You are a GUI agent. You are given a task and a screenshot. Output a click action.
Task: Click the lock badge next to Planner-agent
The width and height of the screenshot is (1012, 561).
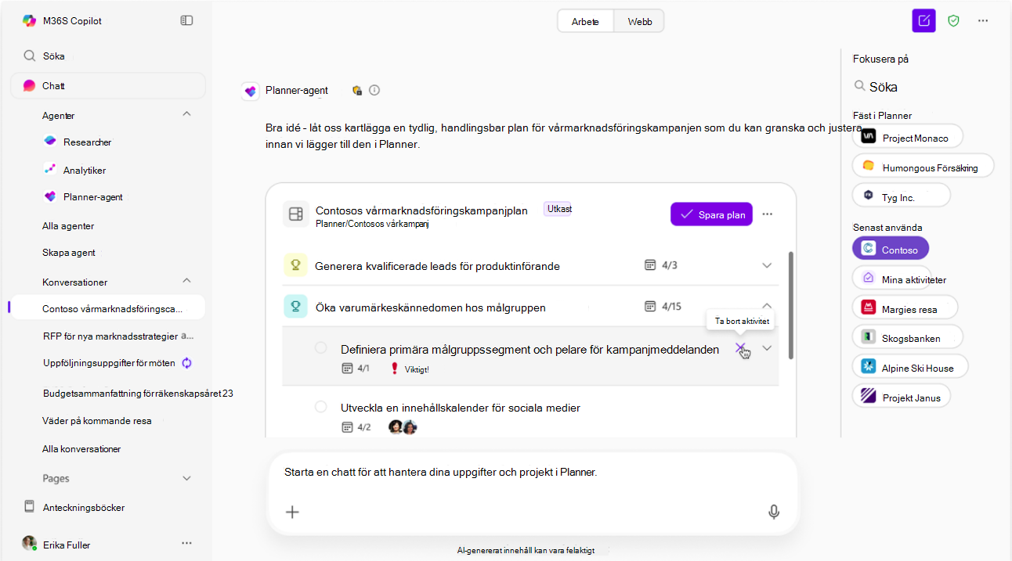pos(357,90)
